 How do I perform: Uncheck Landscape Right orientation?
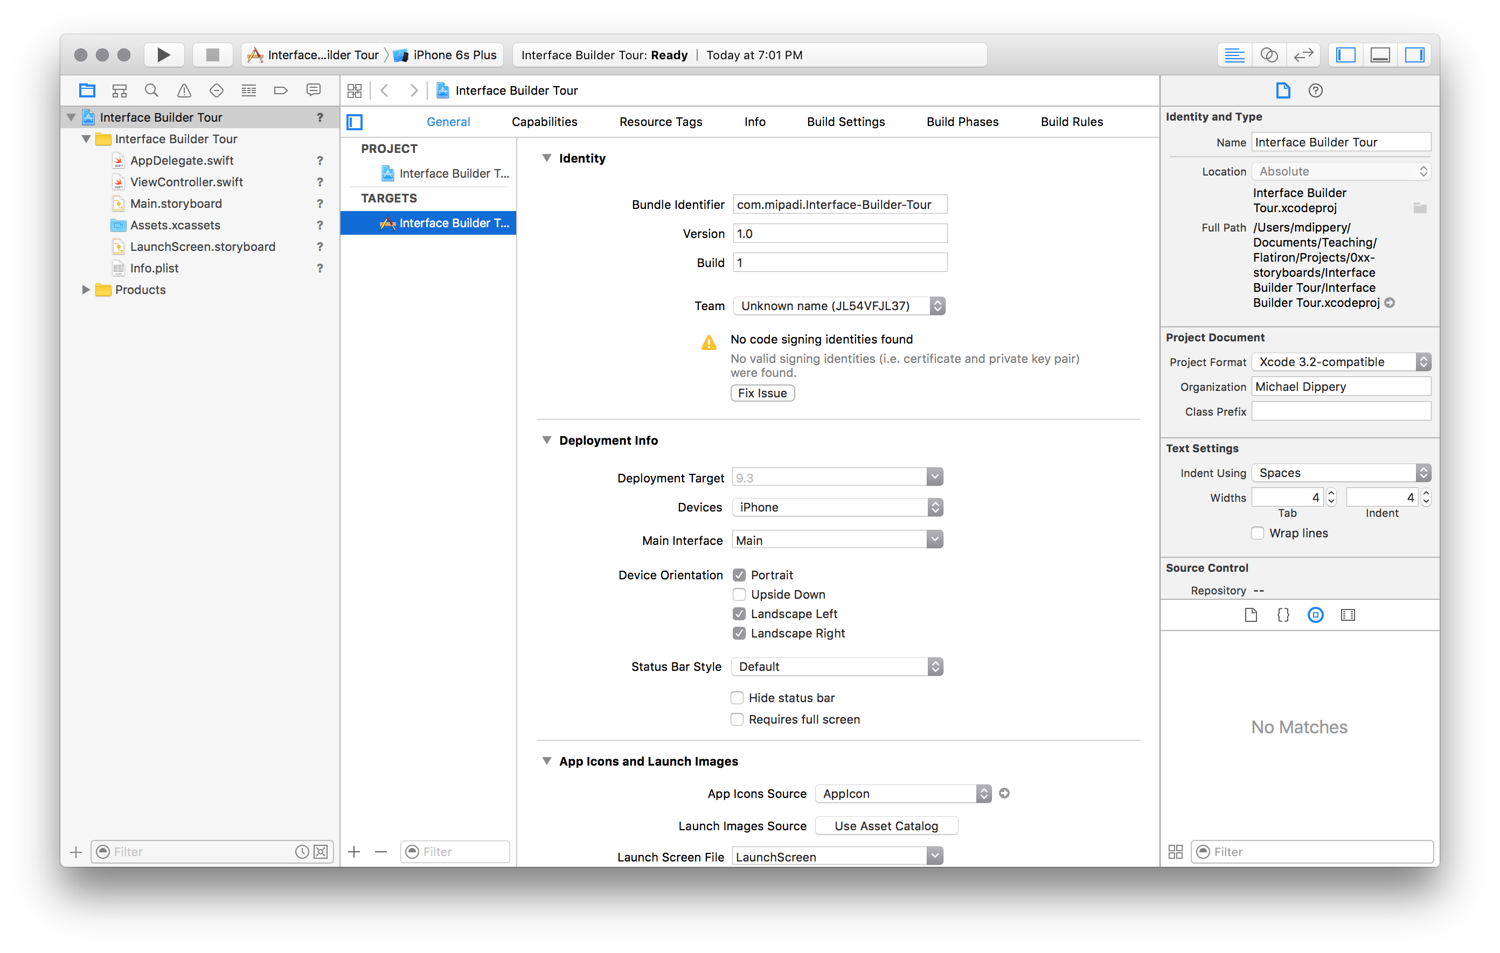click(x=739, y=633)
